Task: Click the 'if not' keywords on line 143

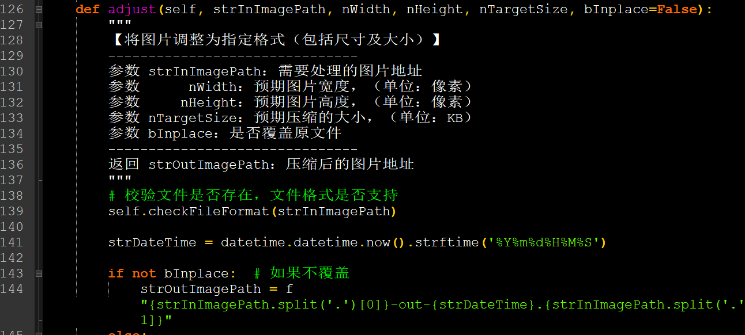Action: tap(132, 273)
